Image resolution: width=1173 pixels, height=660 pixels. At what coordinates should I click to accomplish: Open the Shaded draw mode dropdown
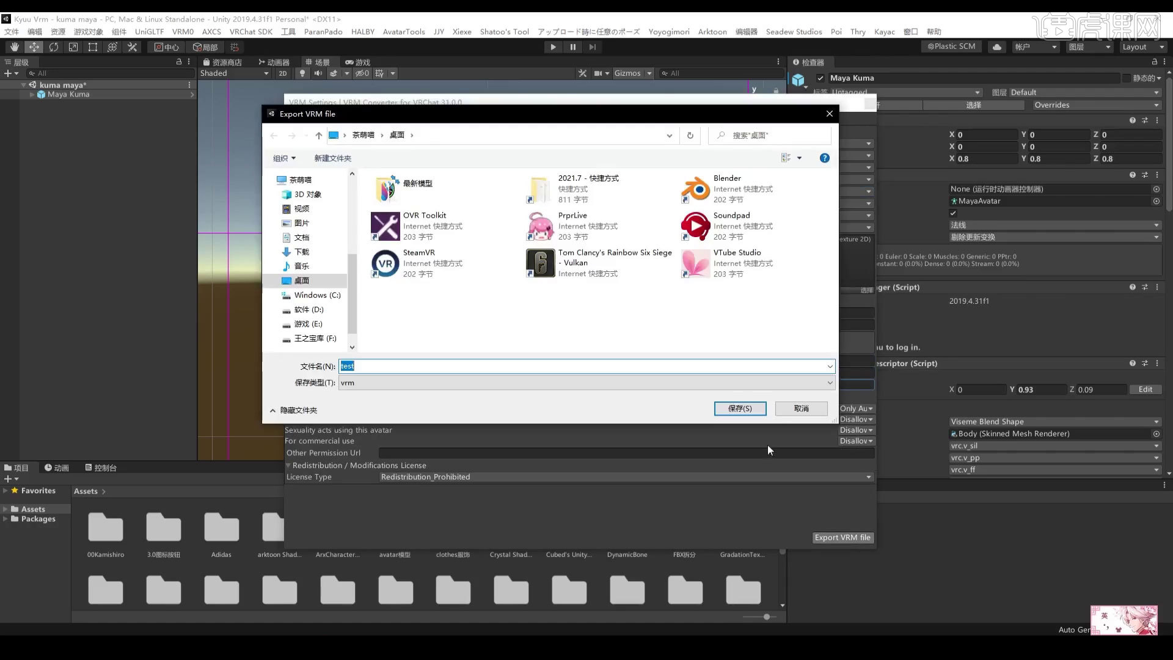pyautogui.click(x=234, y=73)
